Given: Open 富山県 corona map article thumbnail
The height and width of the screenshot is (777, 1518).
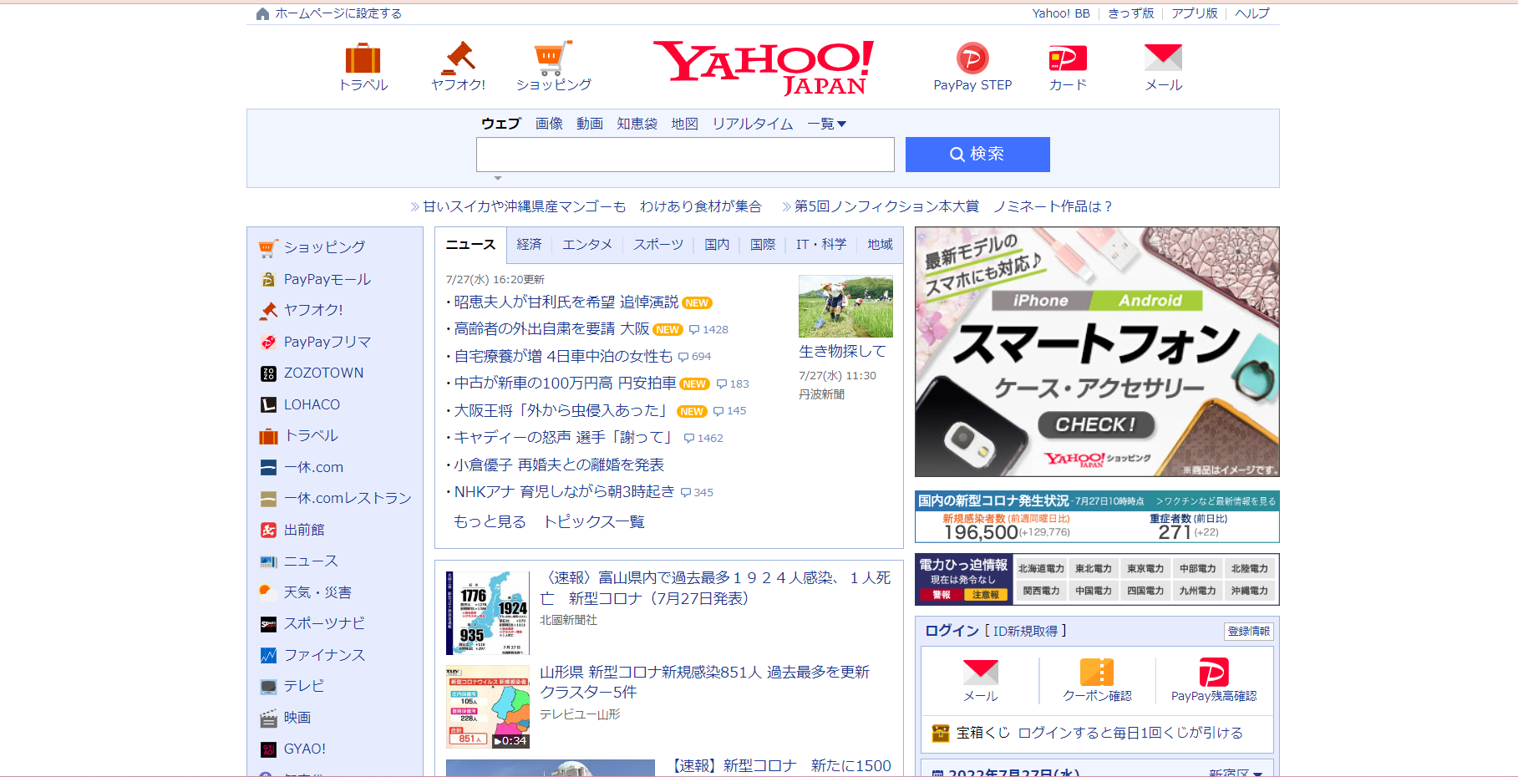Looking at the screenshot, I should coord(488,612).
